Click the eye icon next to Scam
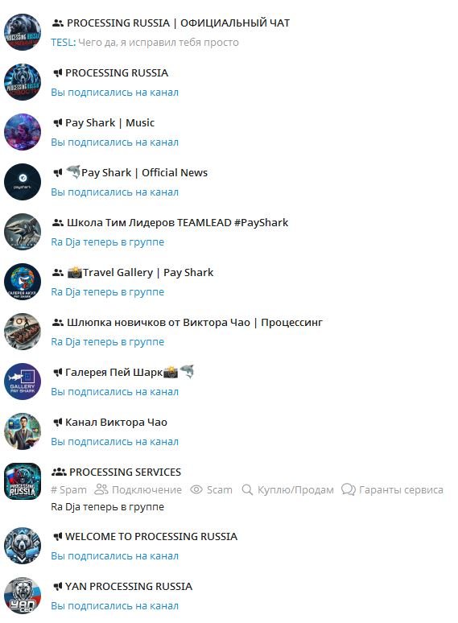This screenshot has width=458, height=623. 196,489
